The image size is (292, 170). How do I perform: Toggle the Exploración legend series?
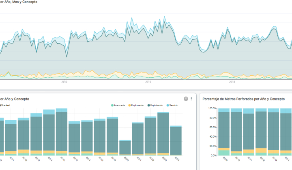pos(136,105)
